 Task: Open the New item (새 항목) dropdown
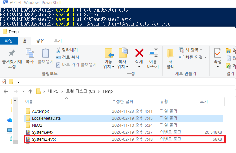(x=191, y=50)
